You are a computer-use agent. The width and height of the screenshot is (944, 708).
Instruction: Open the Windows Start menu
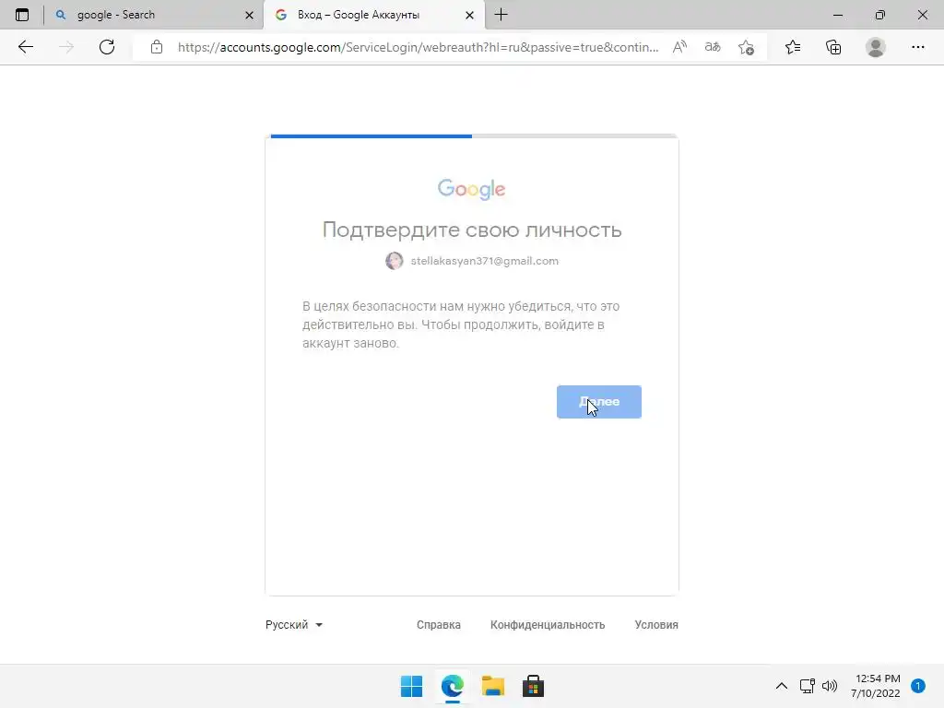[x=412, y=686]
